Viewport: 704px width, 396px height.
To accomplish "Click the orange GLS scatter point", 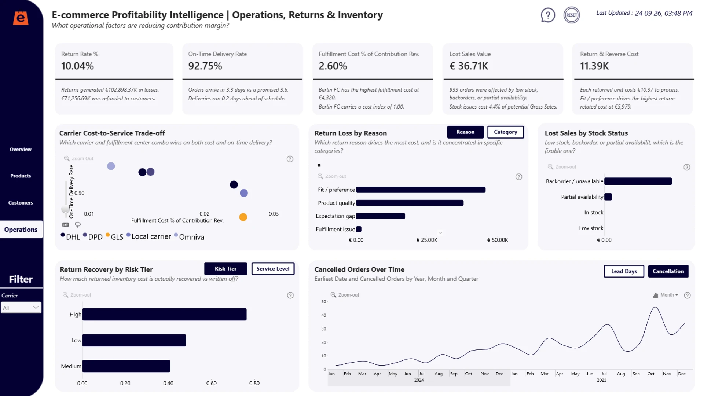I will 243,217.
